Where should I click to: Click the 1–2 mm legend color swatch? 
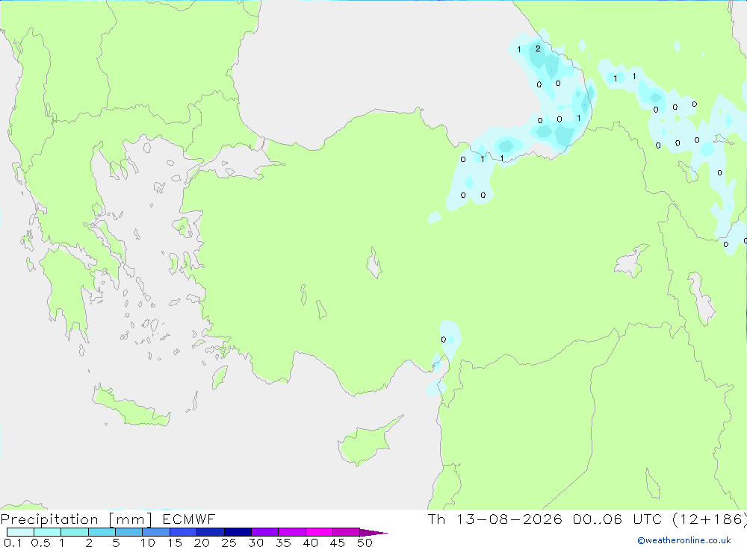pyautogui.click(x=75, y=532)
